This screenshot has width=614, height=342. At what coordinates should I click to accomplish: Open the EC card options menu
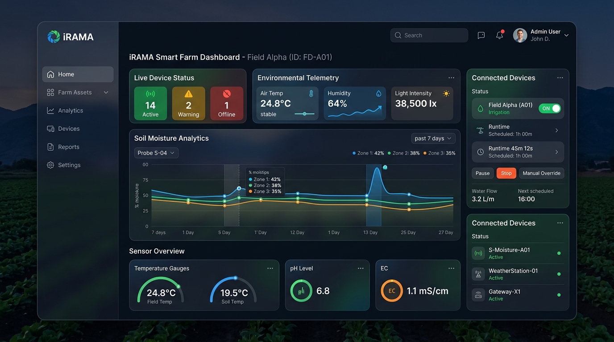pyautogui.click(x=451, y=269)
